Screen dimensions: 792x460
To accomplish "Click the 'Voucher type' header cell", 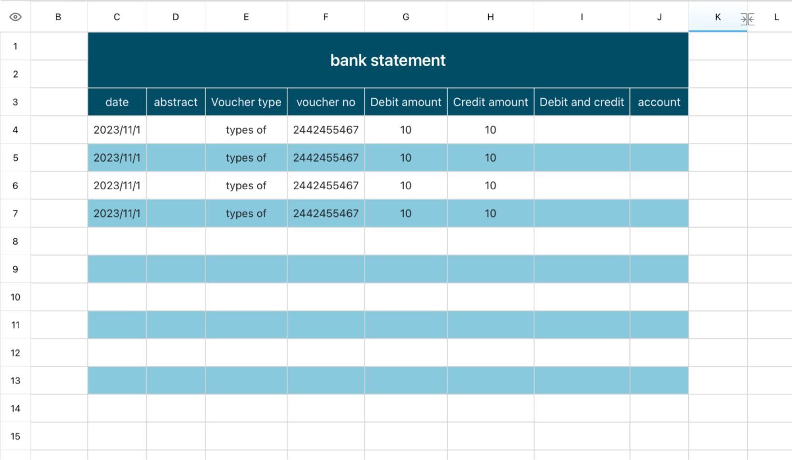I will coord(246,102).
